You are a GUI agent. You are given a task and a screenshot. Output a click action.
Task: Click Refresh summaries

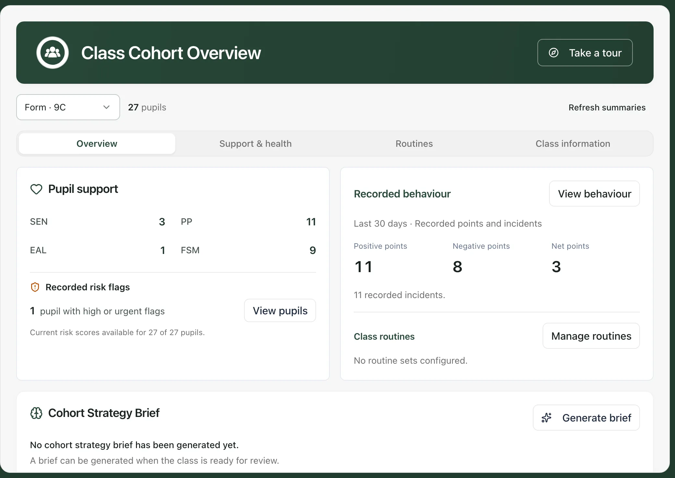pos(607,107)
